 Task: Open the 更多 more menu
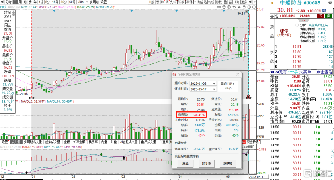click(244, 2)
